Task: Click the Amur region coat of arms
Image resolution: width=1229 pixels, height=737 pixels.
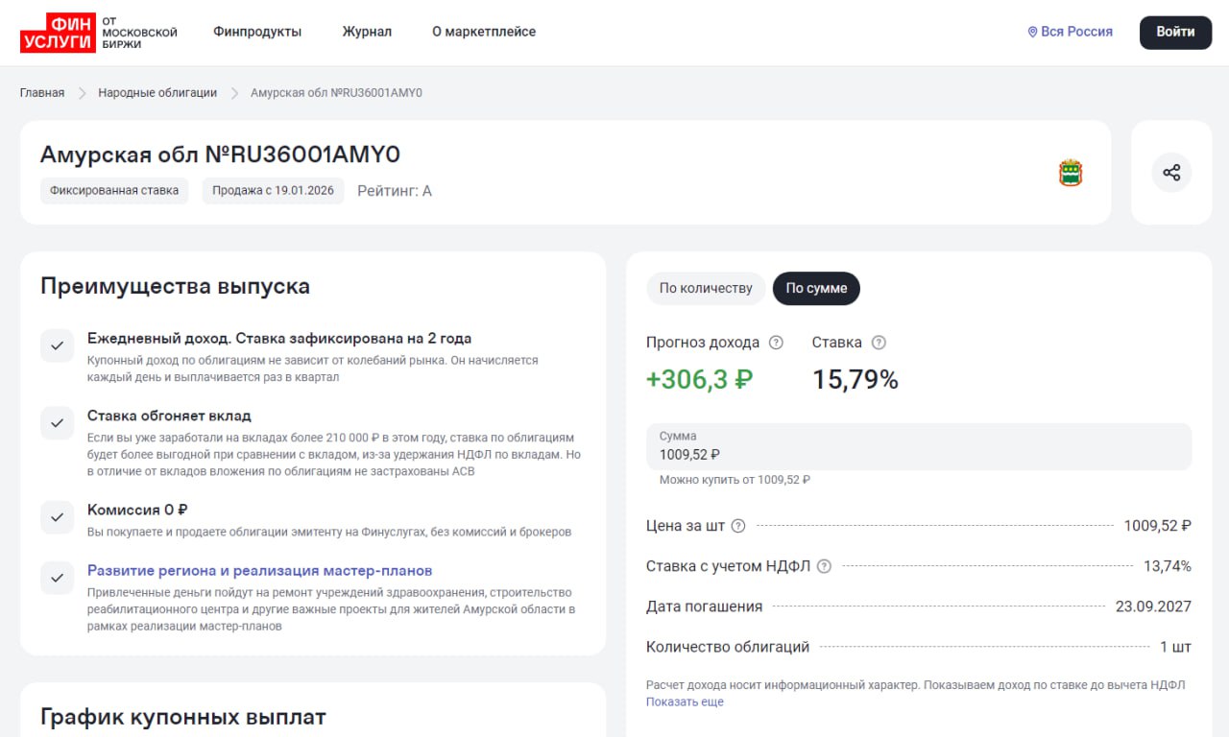Action: click(1071, 173)
